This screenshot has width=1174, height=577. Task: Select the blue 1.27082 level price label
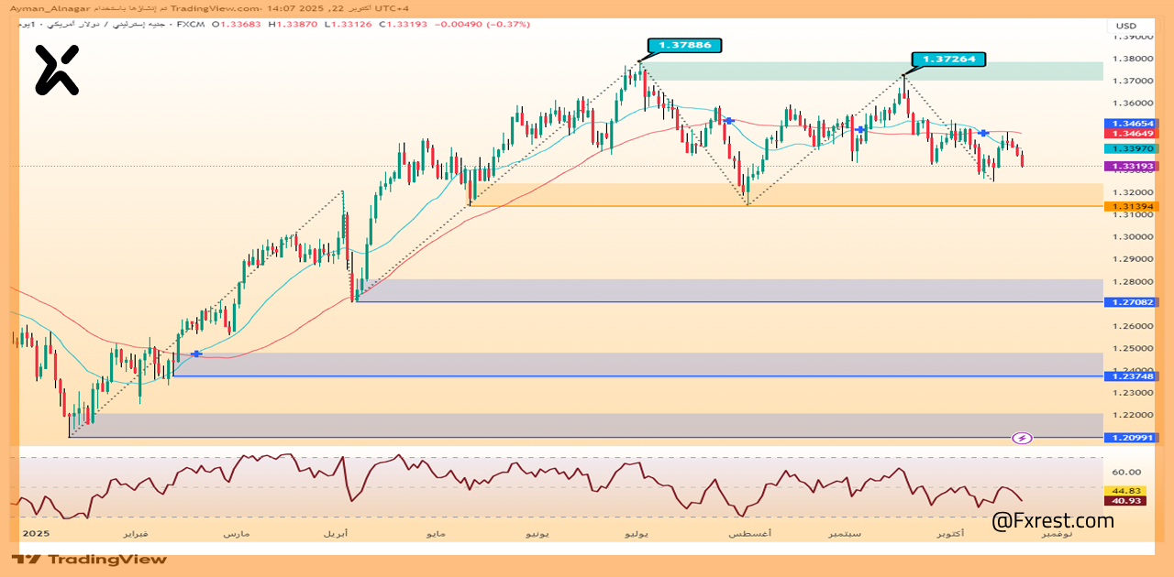click(1133, 302)
